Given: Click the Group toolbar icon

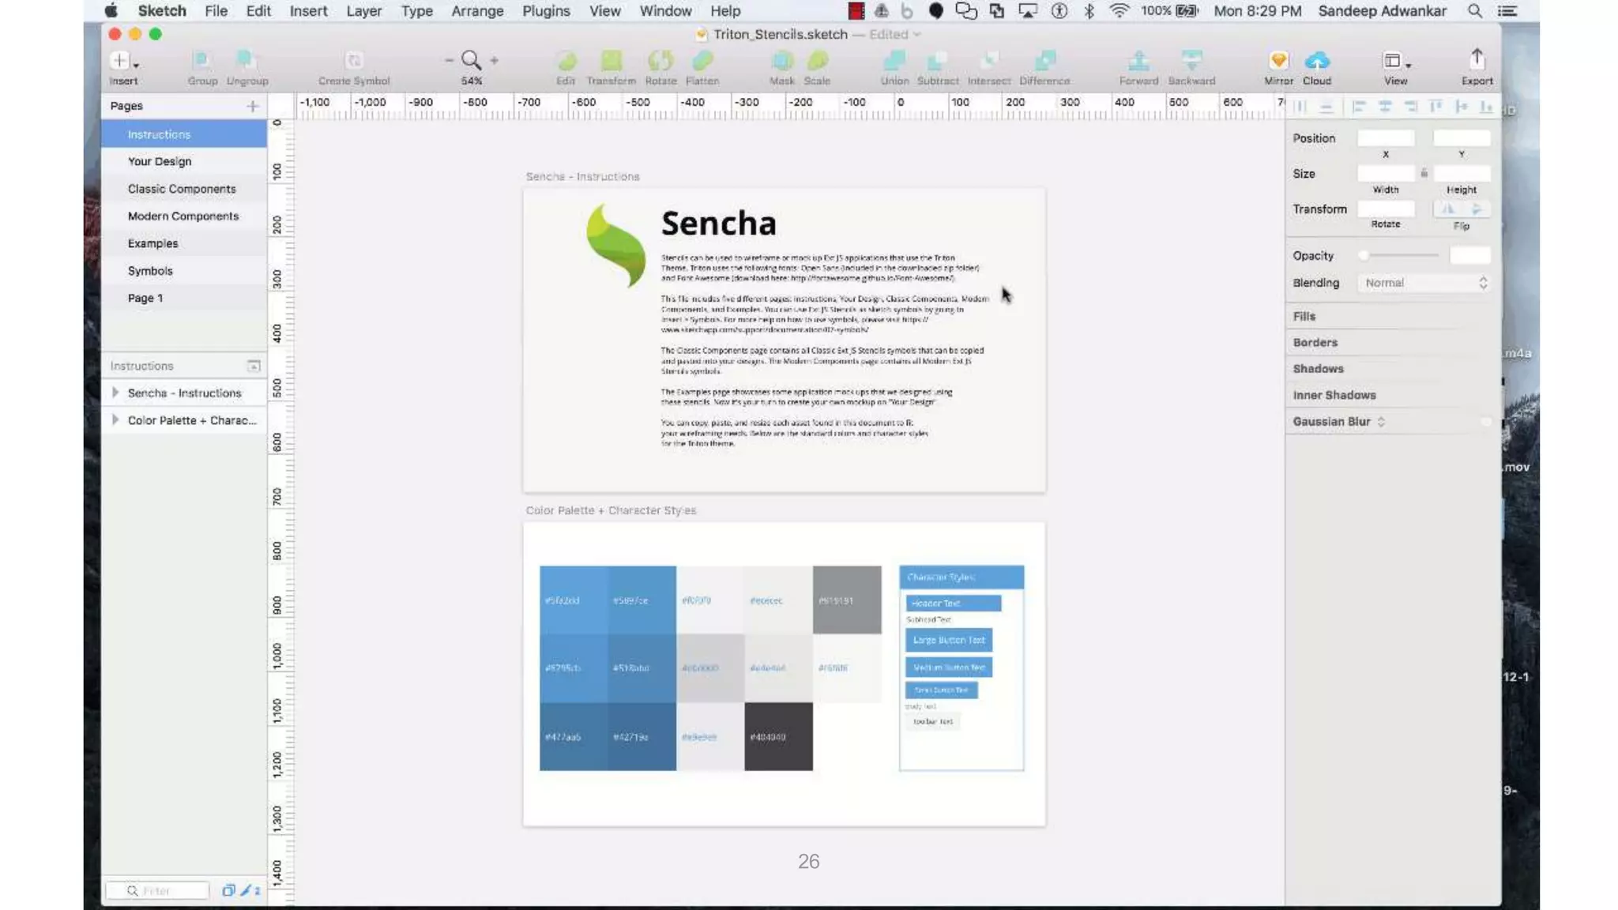Looking at the screenshot, I should coord(201,61).
